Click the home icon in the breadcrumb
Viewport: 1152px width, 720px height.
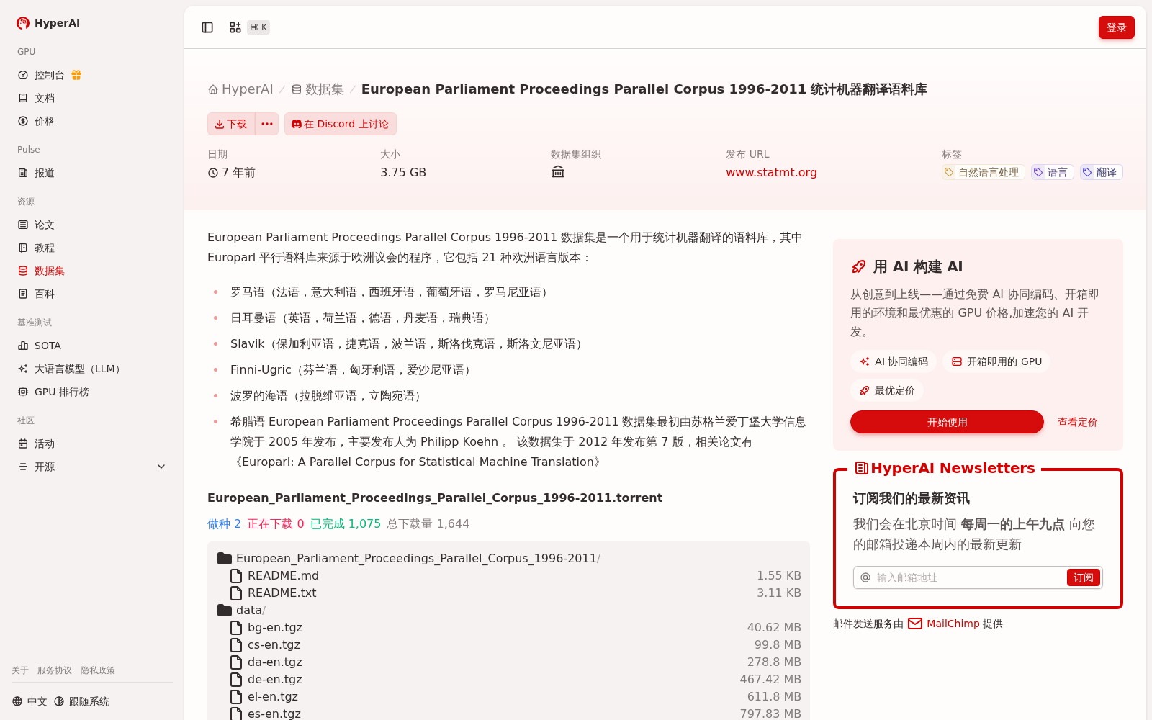(213, 90)
